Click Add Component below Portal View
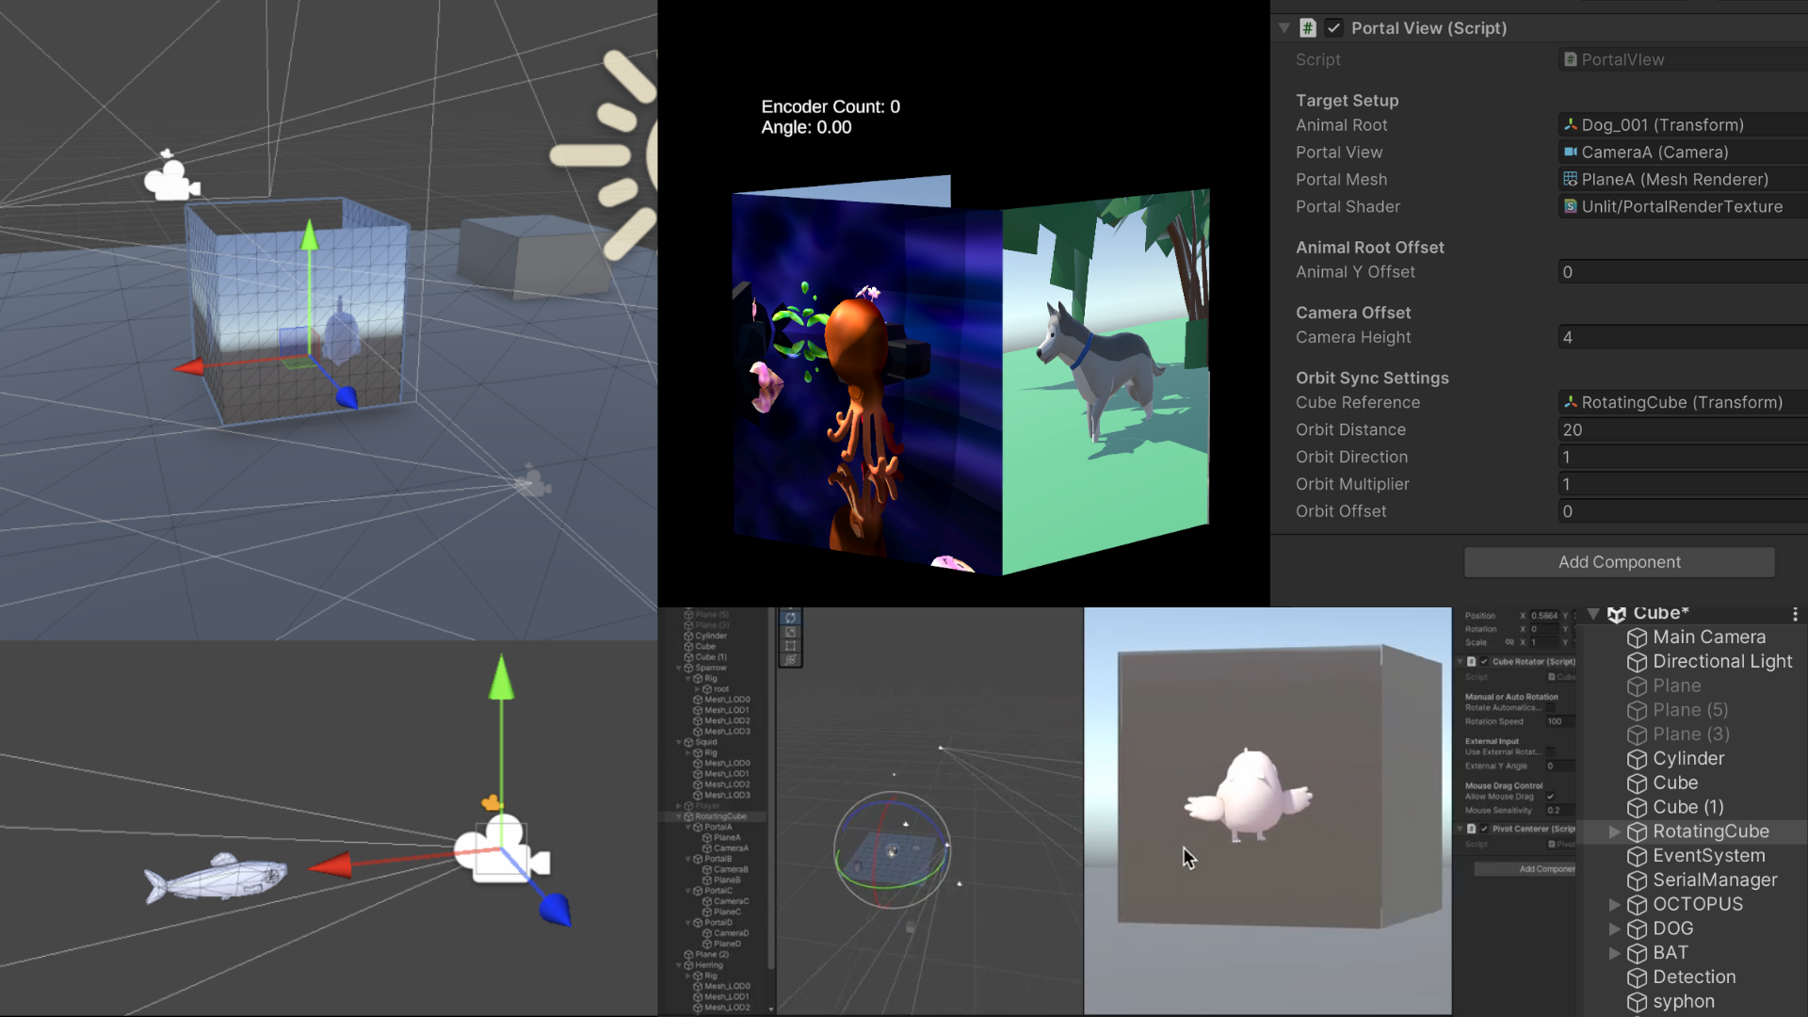Viewport: 1808px width, 1017px height. pos(1619,562)
